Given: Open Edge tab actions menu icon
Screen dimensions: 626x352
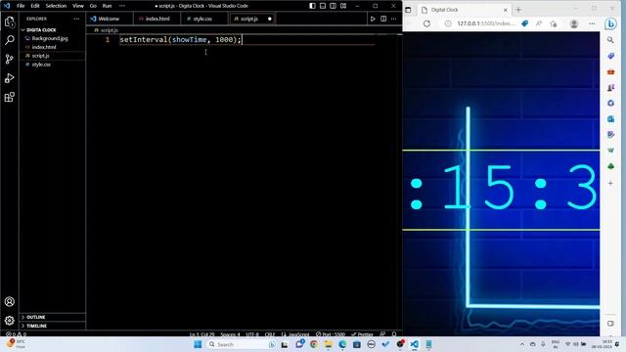Looking at the screenshot, I should (x=408, y=10).
